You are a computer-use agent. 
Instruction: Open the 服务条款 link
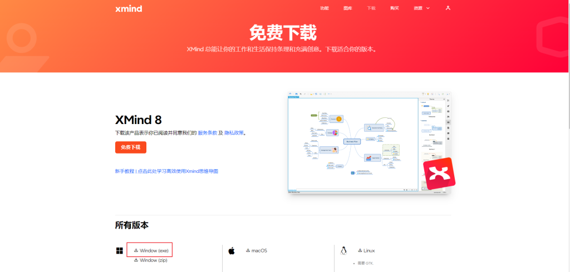click(208, 133)
